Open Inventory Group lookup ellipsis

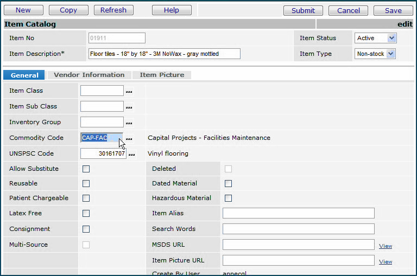pos(129,123)
